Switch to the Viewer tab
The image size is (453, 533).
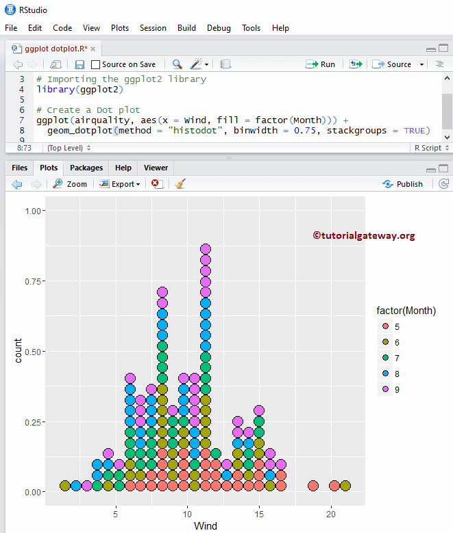pyautogui.click(x=156, y=168)
